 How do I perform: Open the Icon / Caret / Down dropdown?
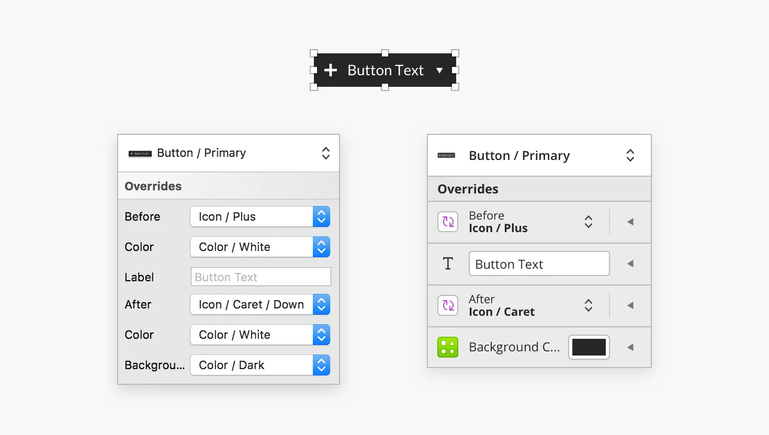[x=260, y=304]
